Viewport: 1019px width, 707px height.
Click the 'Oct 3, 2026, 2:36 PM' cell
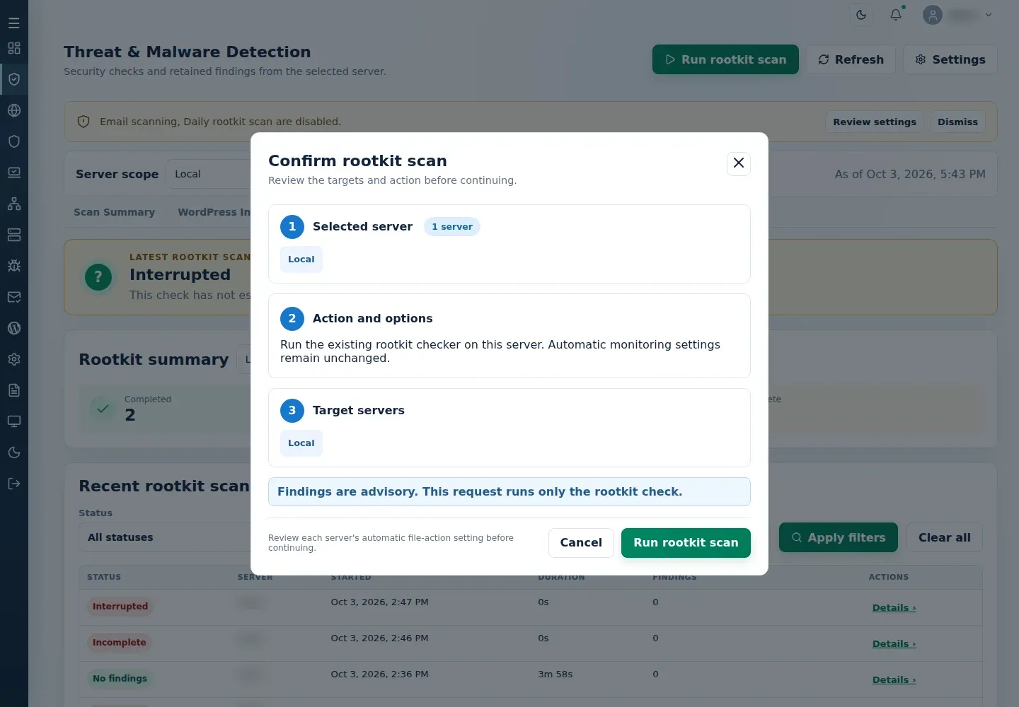pos(379,674)
